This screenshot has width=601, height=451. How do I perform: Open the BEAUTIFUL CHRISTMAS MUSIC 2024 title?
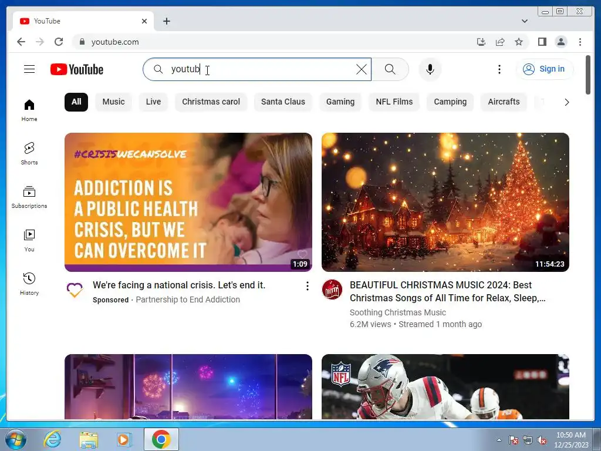tap(448, 291)
